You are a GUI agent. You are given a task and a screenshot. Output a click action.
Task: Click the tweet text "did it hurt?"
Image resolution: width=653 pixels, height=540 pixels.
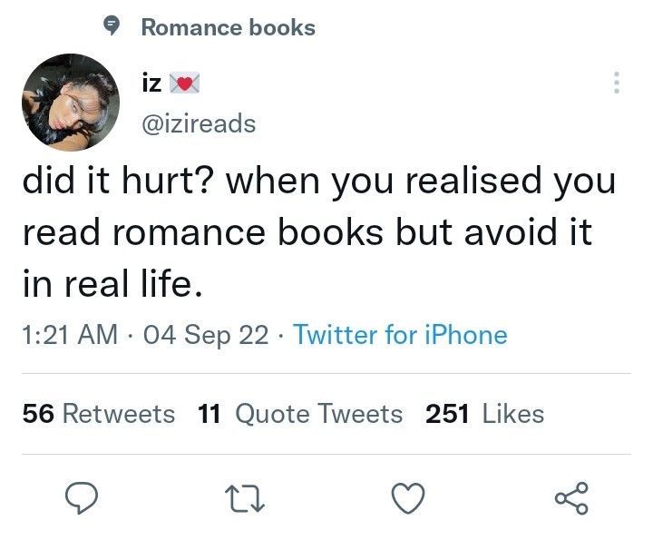[x=118, y=181]
